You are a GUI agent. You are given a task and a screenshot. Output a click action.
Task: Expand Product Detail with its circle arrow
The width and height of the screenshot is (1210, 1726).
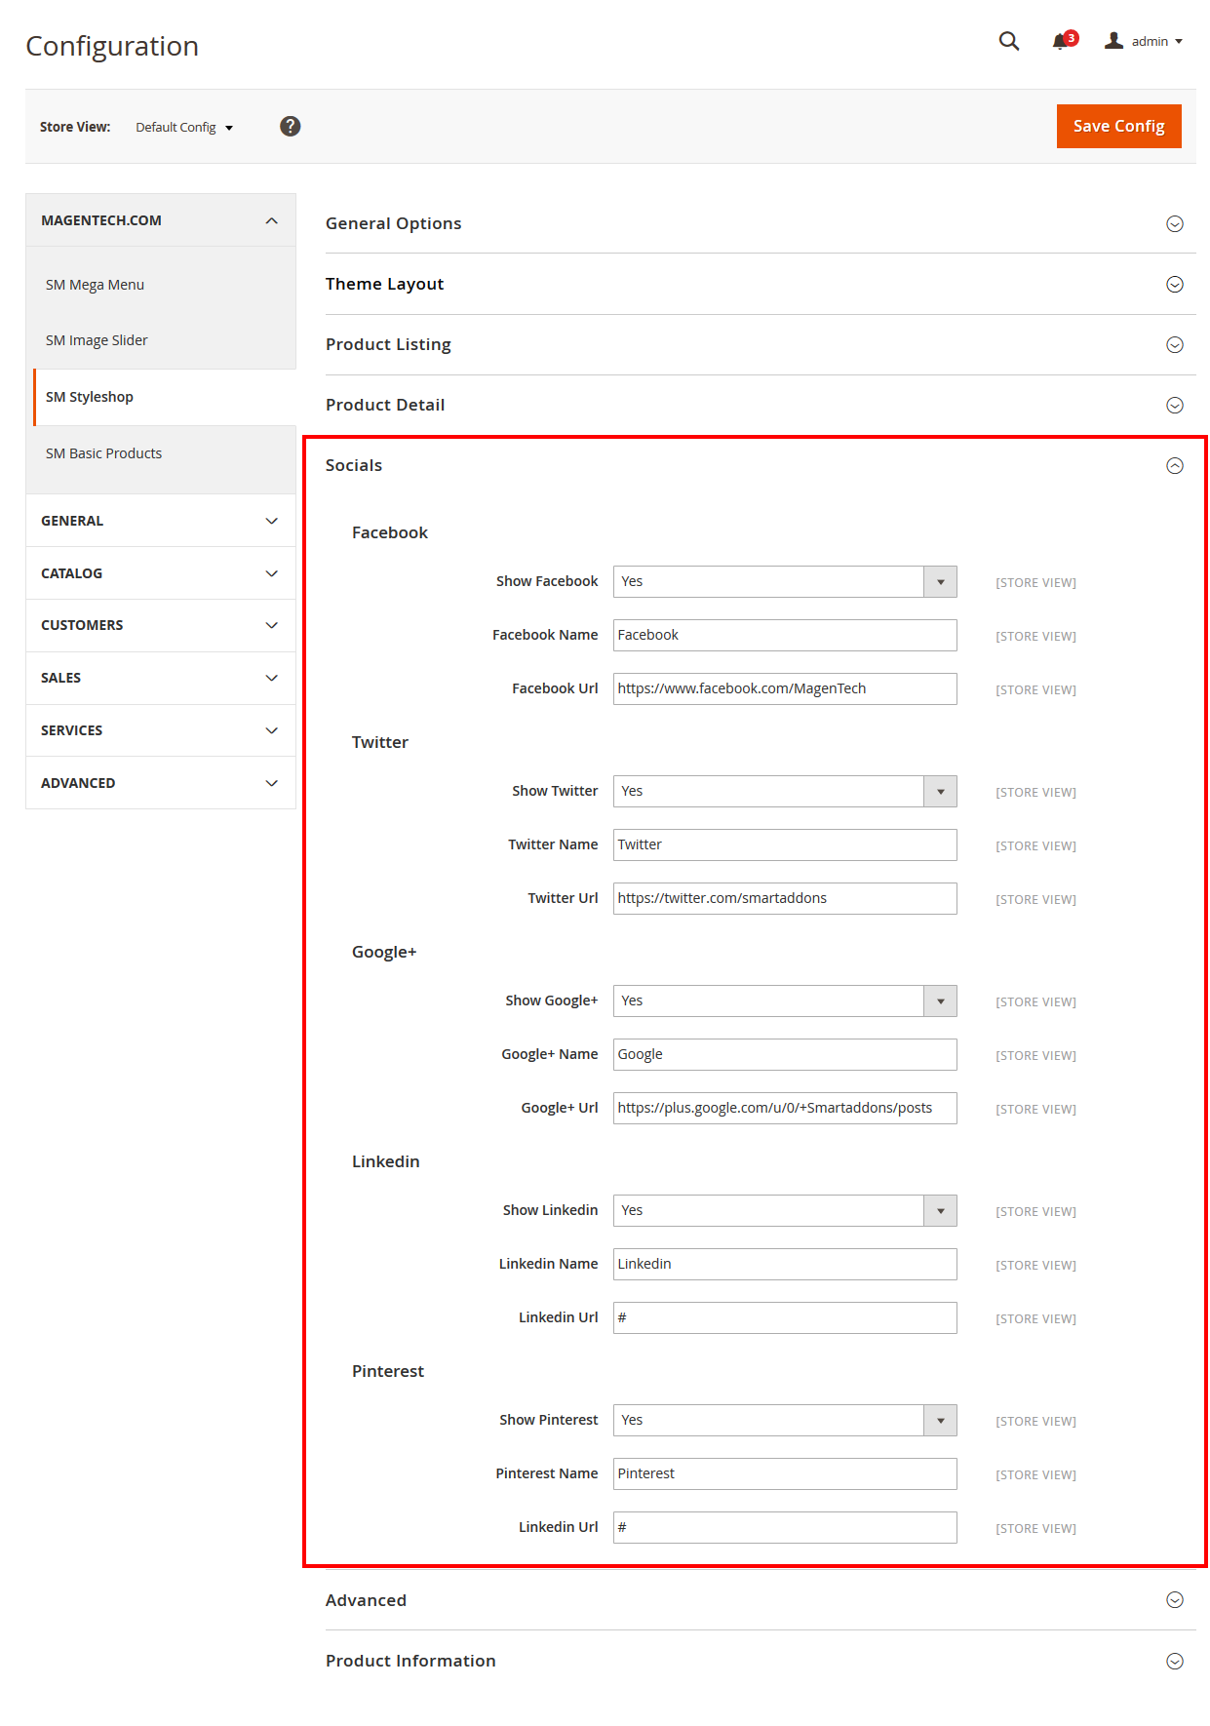pyautogui.click(x=1175, y=406)
